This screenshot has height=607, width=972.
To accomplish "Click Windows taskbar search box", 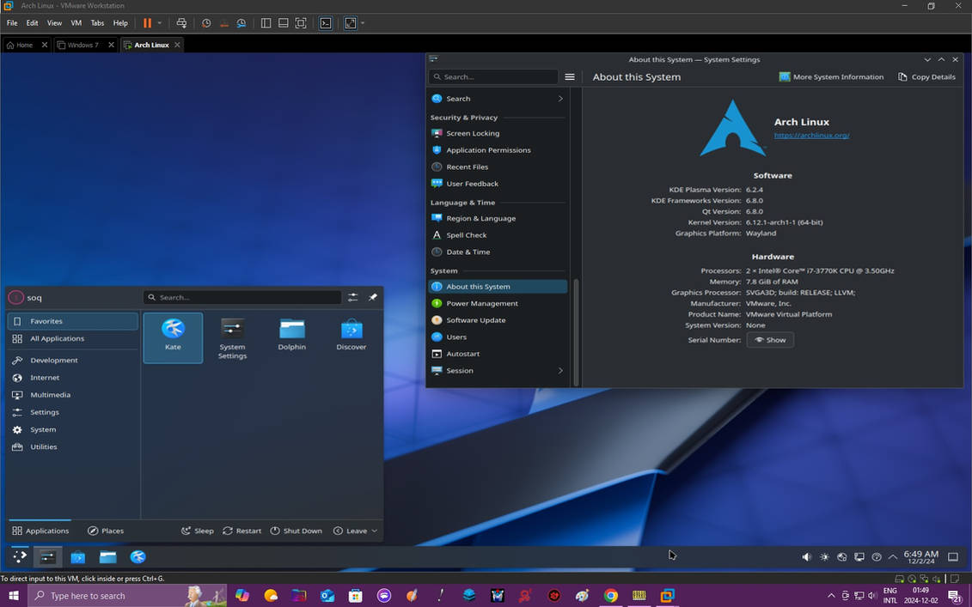I will (127, 595).
